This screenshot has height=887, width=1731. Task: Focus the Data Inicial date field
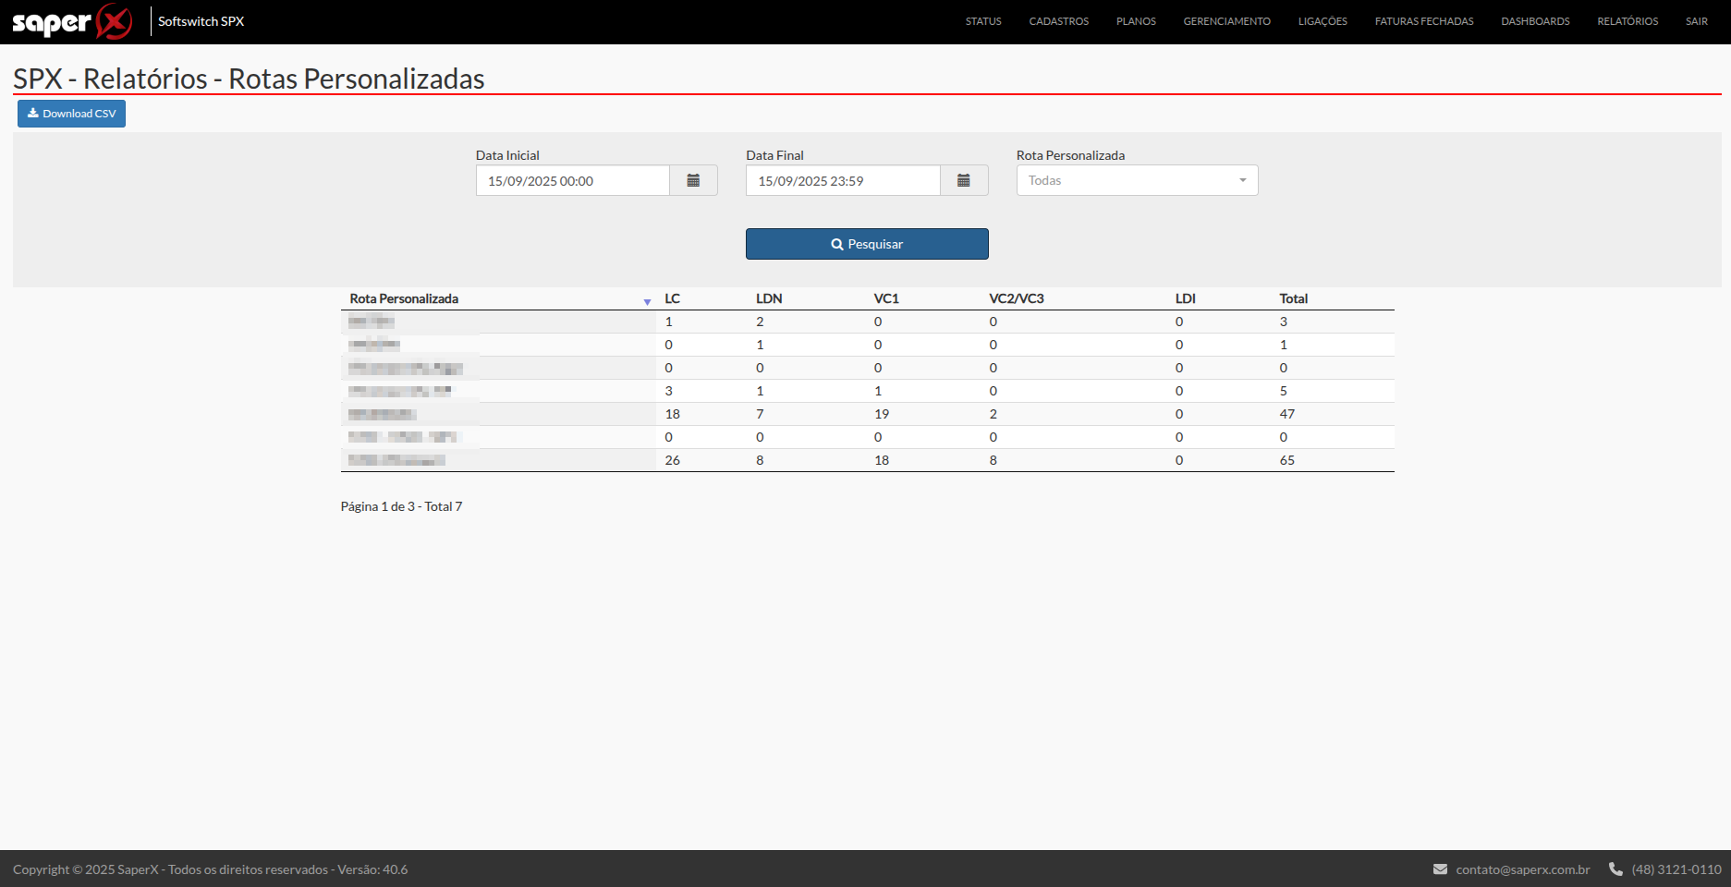coord(573,181)
